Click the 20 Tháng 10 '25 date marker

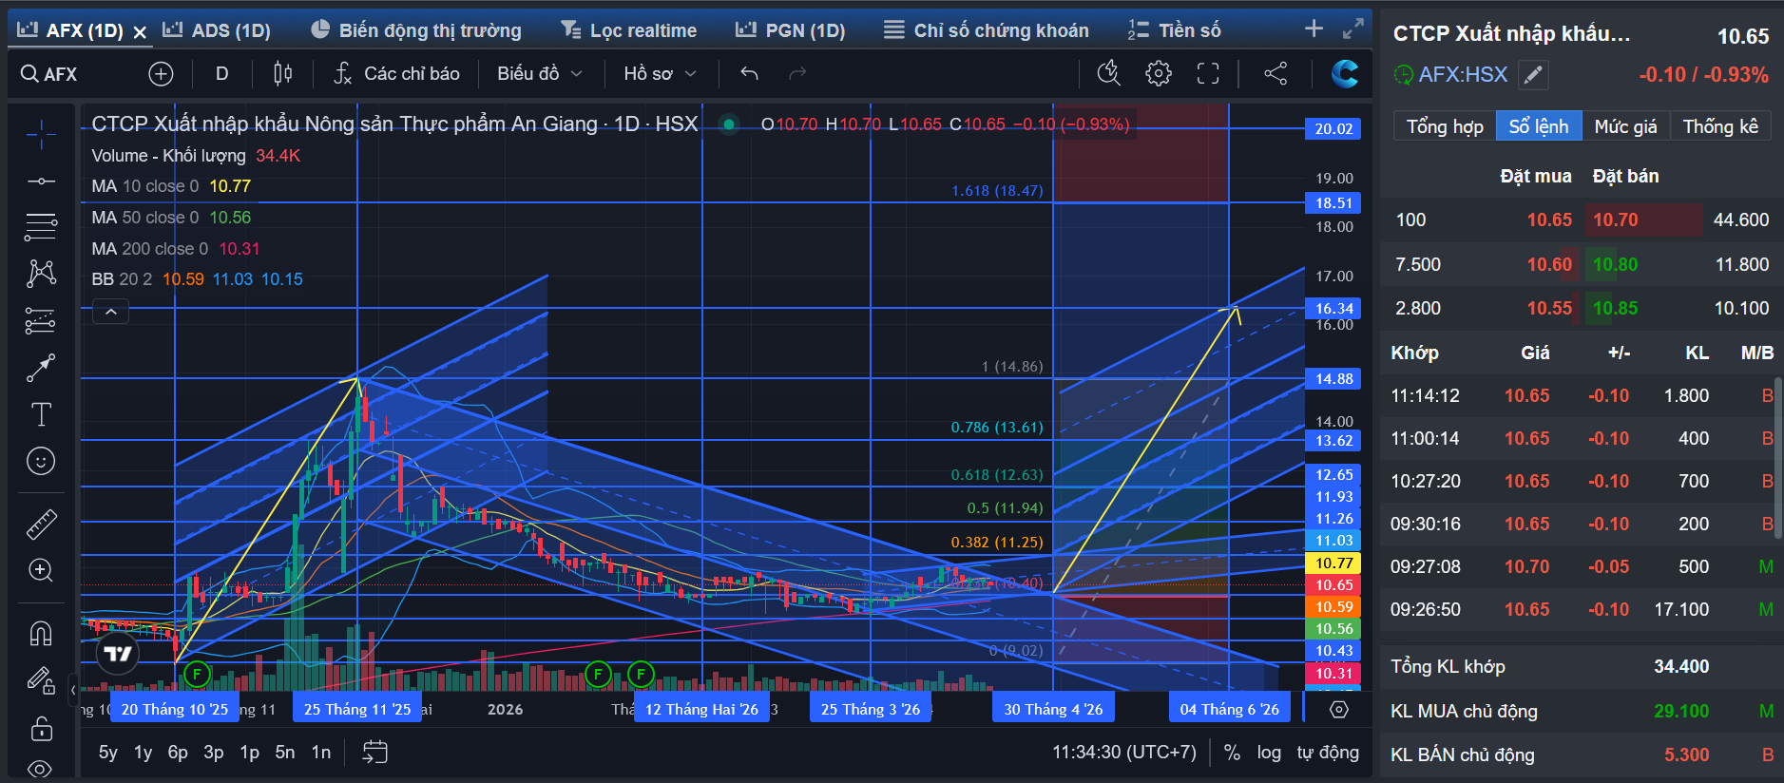pyautogui.click(x=175, y=709)
